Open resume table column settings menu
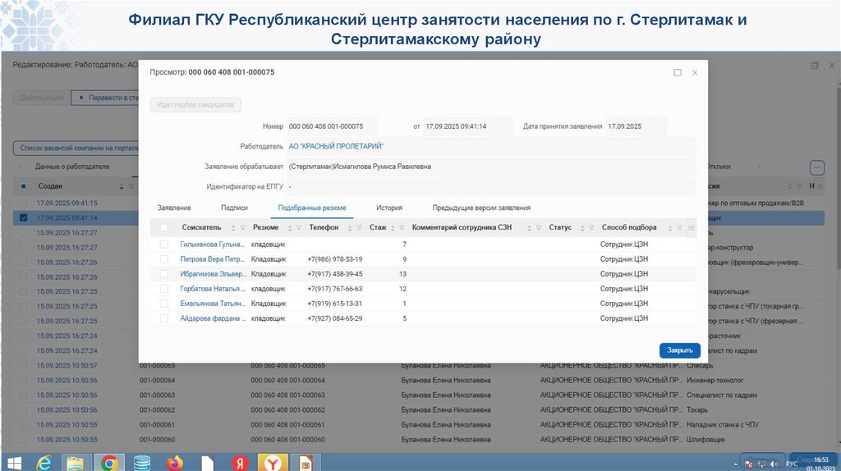The width and height of the screenshot is (841, 471). point(692,228)
